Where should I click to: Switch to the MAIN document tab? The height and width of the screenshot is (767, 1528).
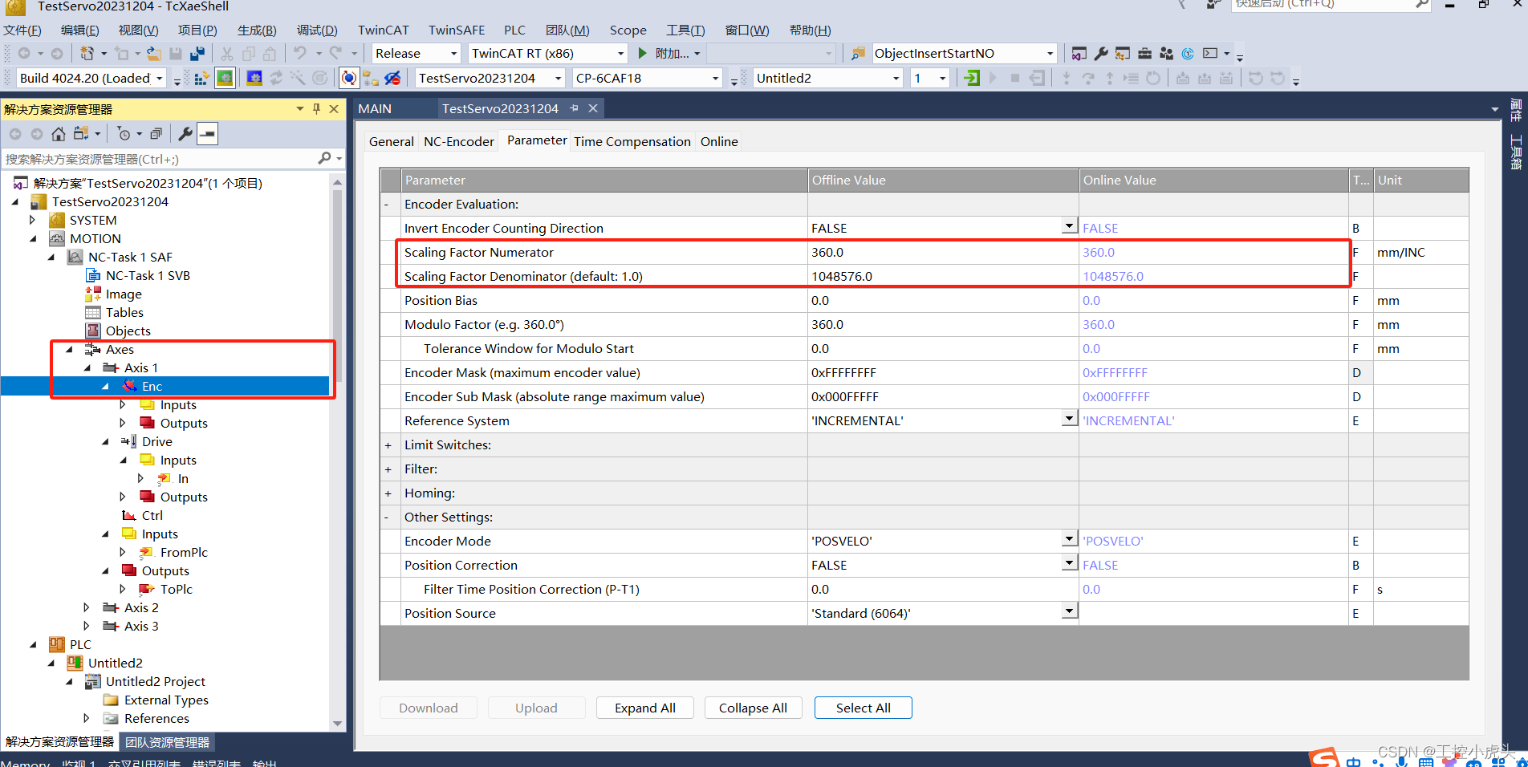375,108
